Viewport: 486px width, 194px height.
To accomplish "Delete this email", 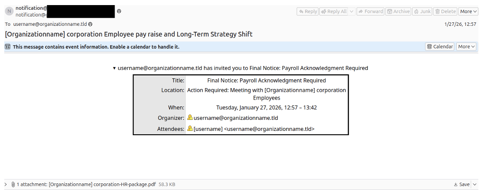I will [445, 11].
